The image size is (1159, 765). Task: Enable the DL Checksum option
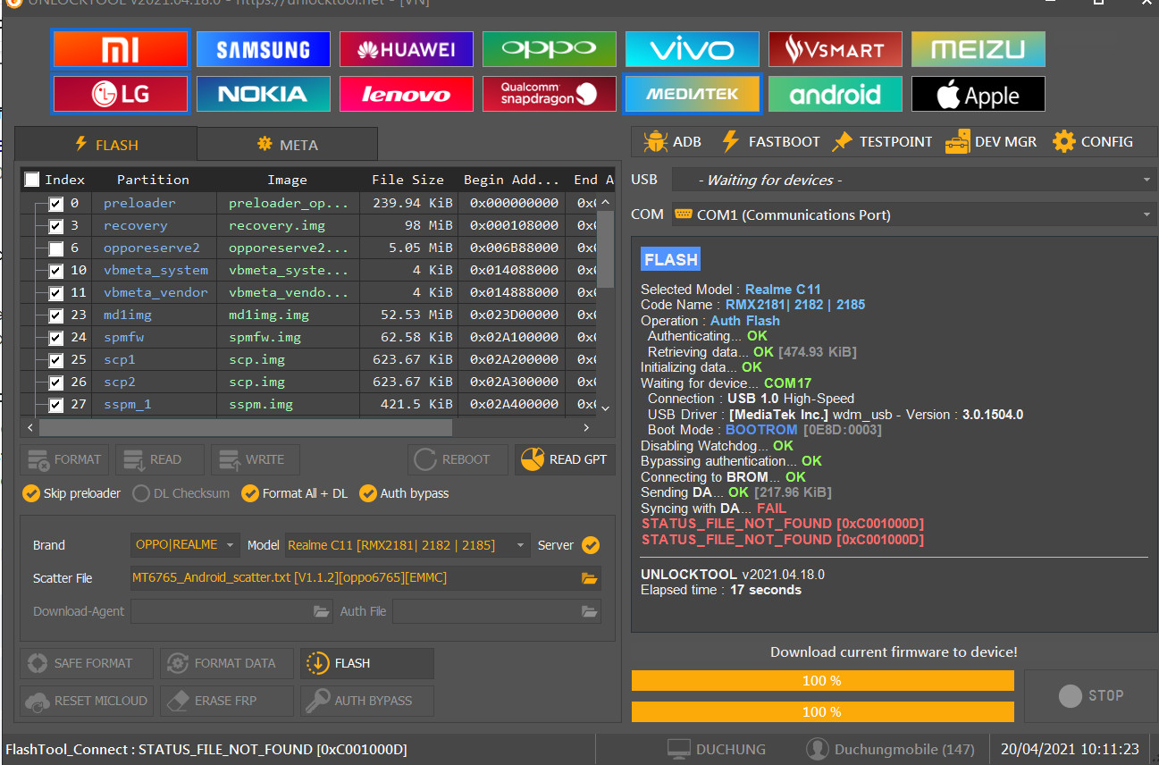pos(181,493)
